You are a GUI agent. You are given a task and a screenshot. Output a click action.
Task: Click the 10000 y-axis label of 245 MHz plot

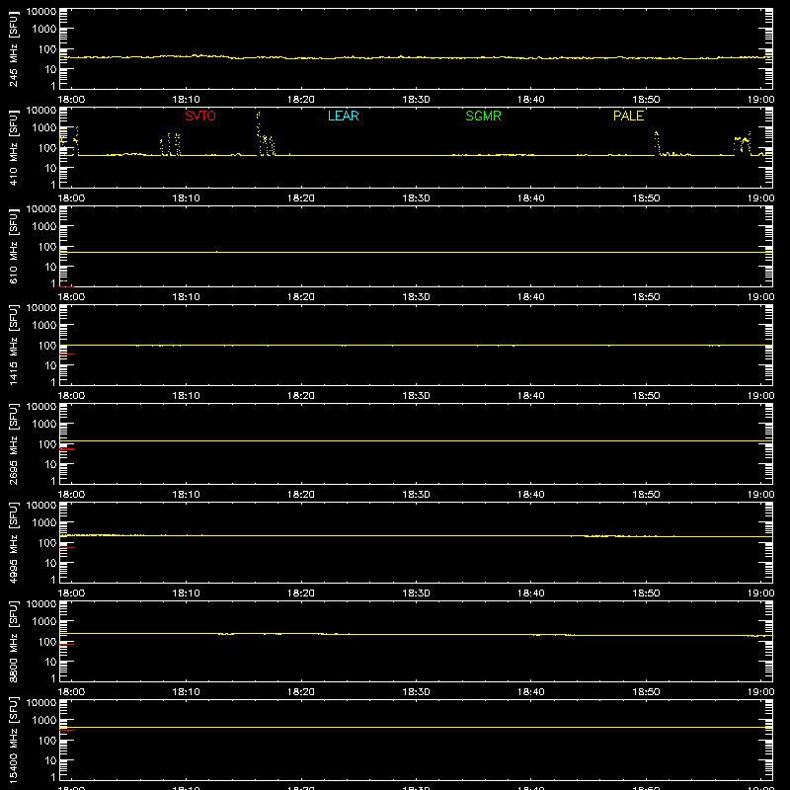pos(41,12)
